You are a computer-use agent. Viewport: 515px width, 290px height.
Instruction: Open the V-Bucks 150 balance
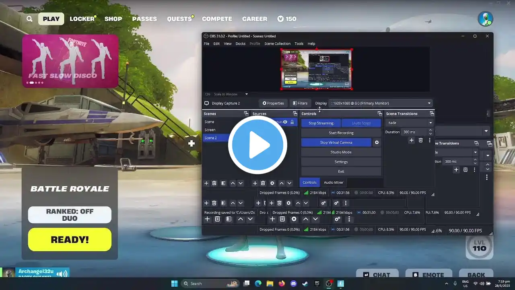coord(286,19)
